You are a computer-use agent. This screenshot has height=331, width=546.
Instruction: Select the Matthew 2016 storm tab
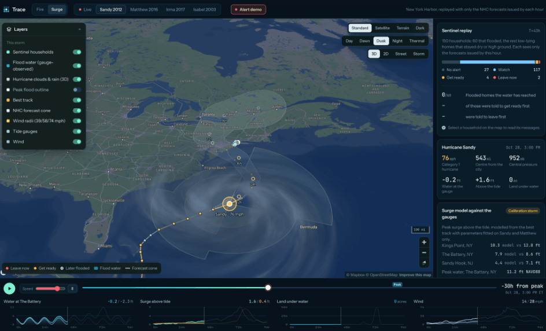[144, 9]
